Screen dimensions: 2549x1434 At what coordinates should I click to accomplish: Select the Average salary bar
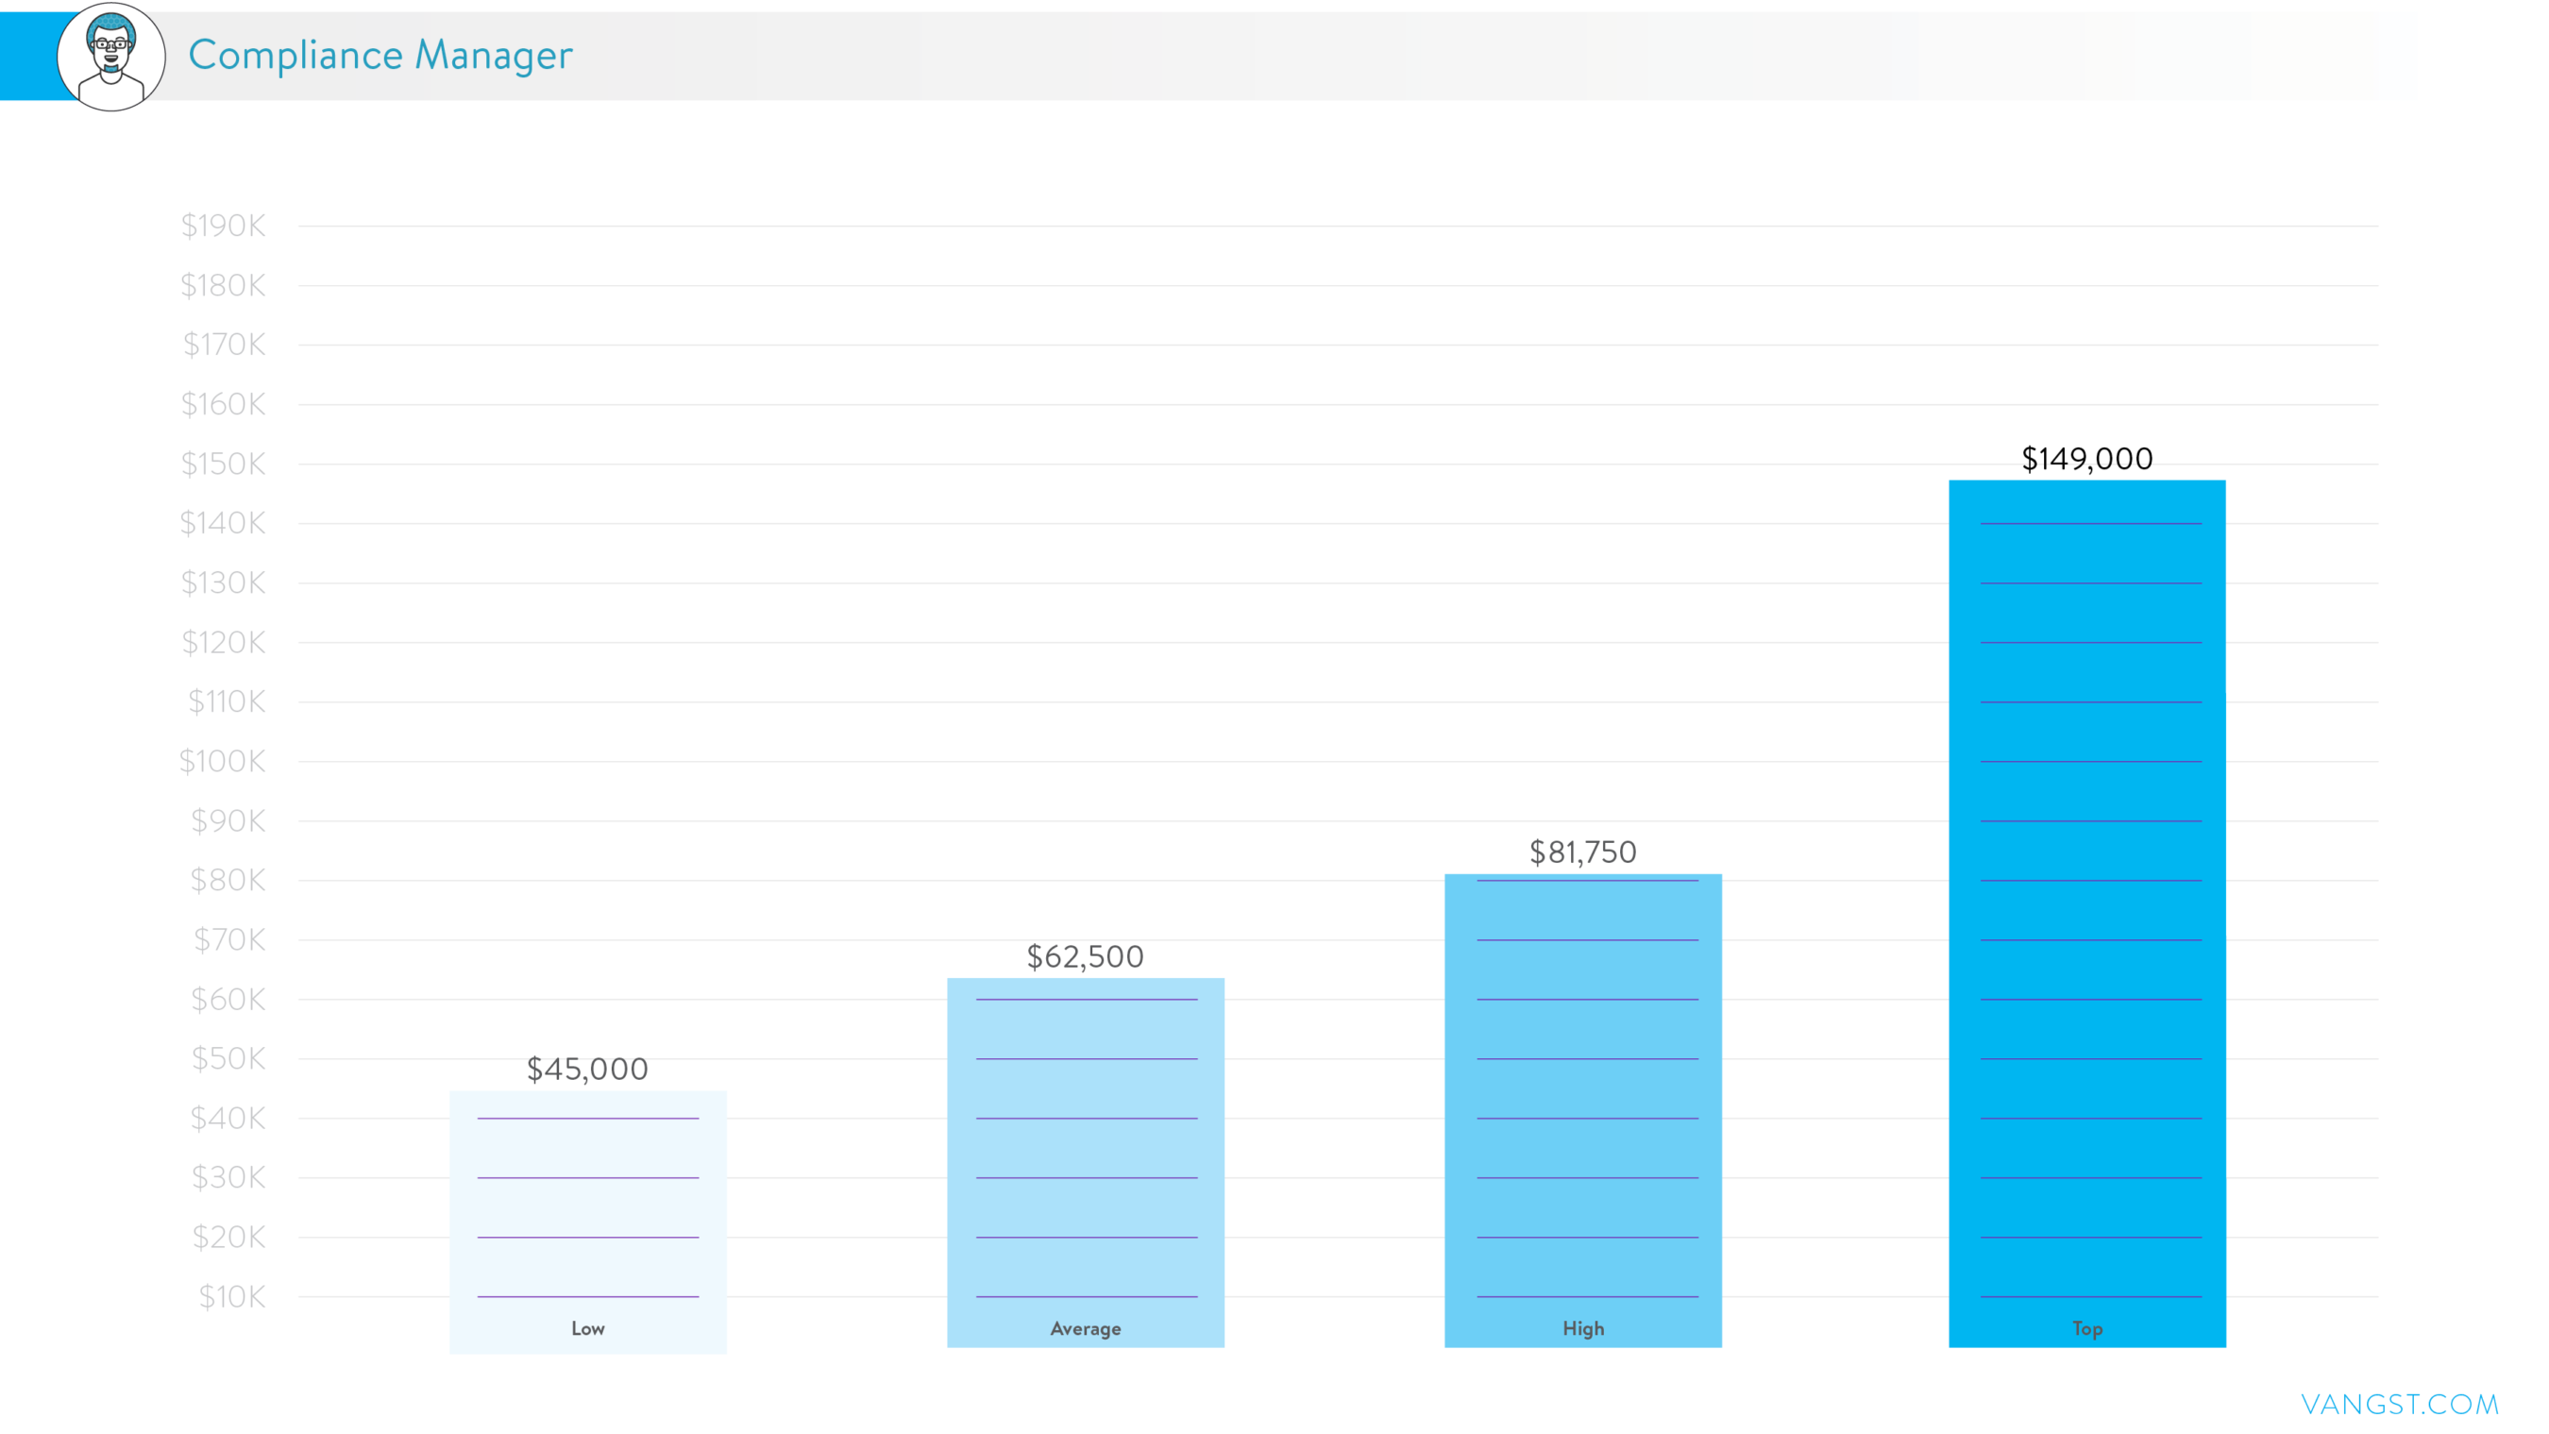(x=1086, y=1148)
